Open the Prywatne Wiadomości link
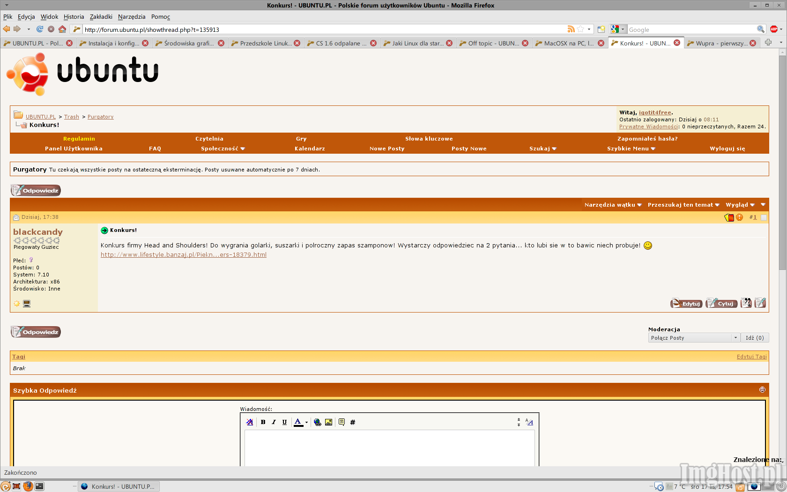Viewport: 787px width, 492px height. 648,127
